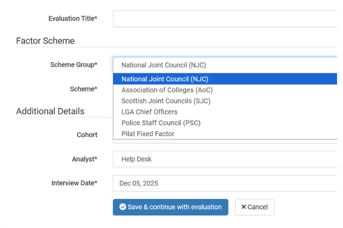
Task: Select Pilat Fixed Factor scheme group
Action: [148, 134]
